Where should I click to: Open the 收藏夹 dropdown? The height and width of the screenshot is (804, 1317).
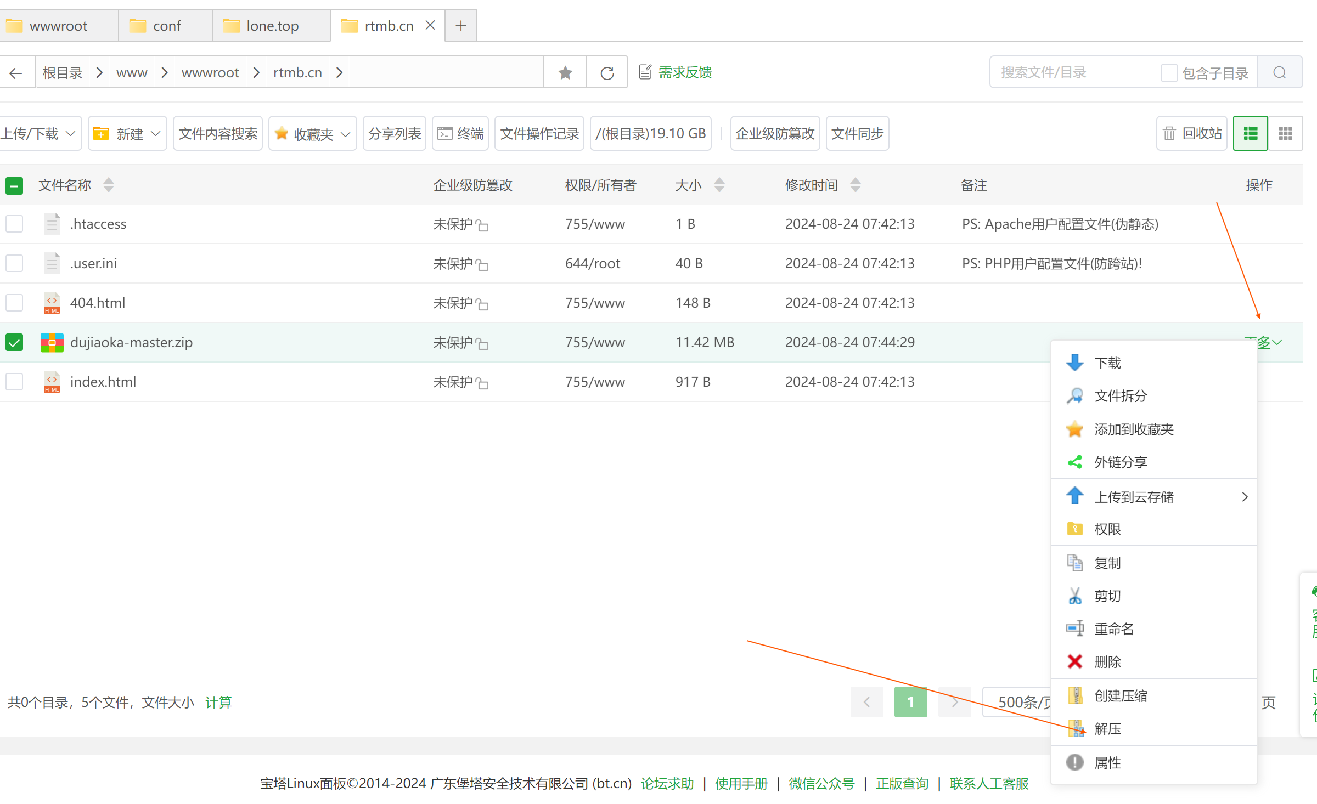click(x=313, y=133)
